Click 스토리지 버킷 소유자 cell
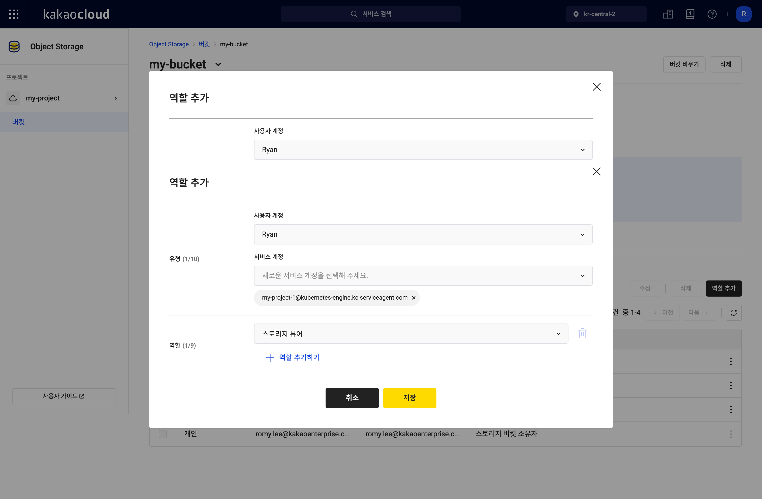Screen dimensions: 762x499 point(506,434)
